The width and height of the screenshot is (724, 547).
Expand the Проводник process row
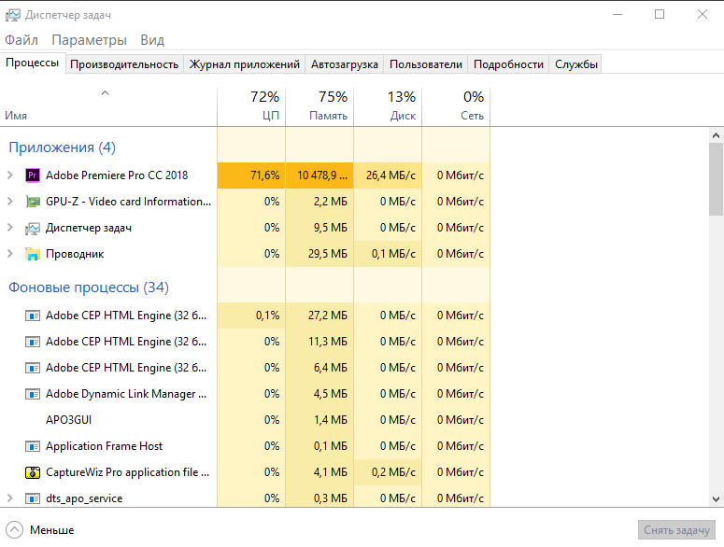pyautogui.click(x=9, y=254)
